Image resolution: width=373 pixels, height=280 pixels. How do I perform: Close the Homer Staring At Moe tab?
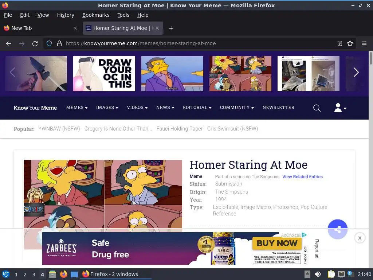pyautogui.click(x=157, y=28)
